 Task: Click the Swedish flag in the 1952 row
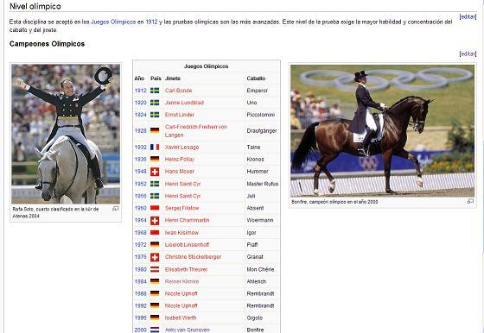coord(155,184)
